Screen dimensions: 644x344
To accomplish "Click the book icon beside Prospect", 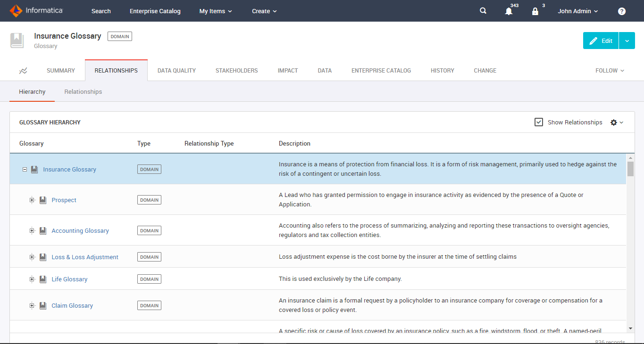I will [42, 200].
